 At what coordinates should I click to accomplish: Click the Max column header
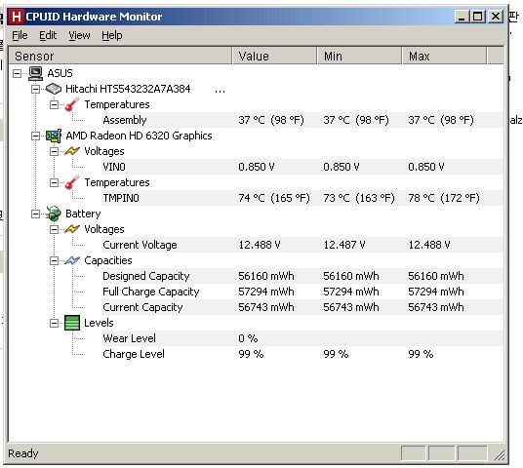[444, 56]
